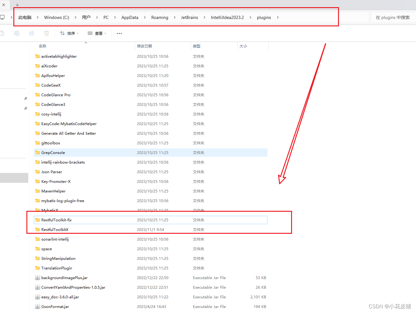Expand chevron after 此电脑 in breadcrumb
The height and width of the screenshot is (312, 416).
[38, 17]
